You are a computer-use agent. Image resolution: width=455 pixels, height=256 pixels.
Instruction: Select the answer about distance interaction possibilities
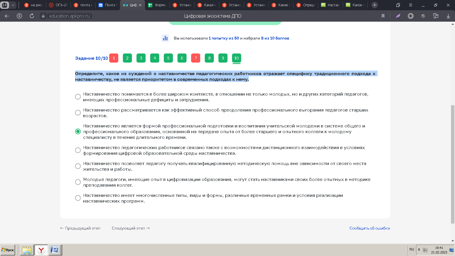point(78,150)
